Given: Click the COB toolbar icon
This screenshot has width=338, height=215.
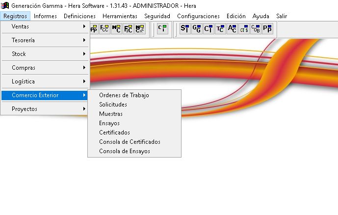Looking at the screenshot, I should pyautogui.click(x=256, y=29).
